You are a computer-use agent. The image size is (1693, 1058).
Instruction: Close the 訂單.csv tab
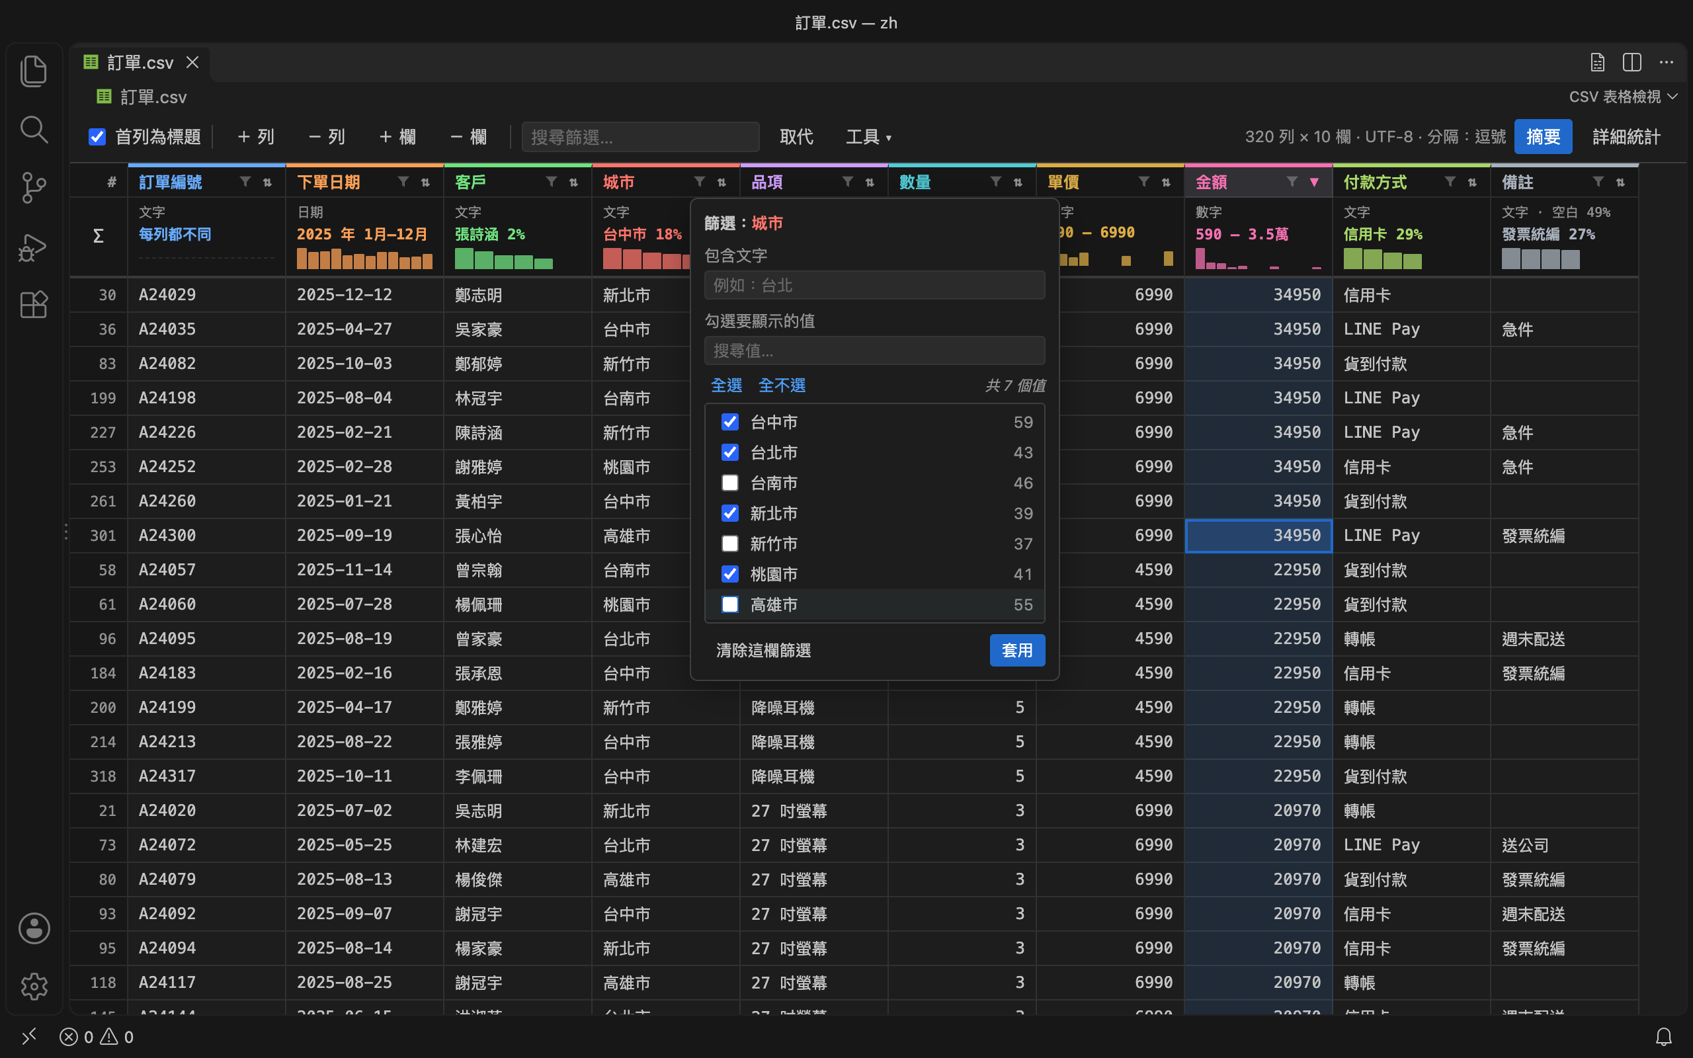(x=192, y=62)
